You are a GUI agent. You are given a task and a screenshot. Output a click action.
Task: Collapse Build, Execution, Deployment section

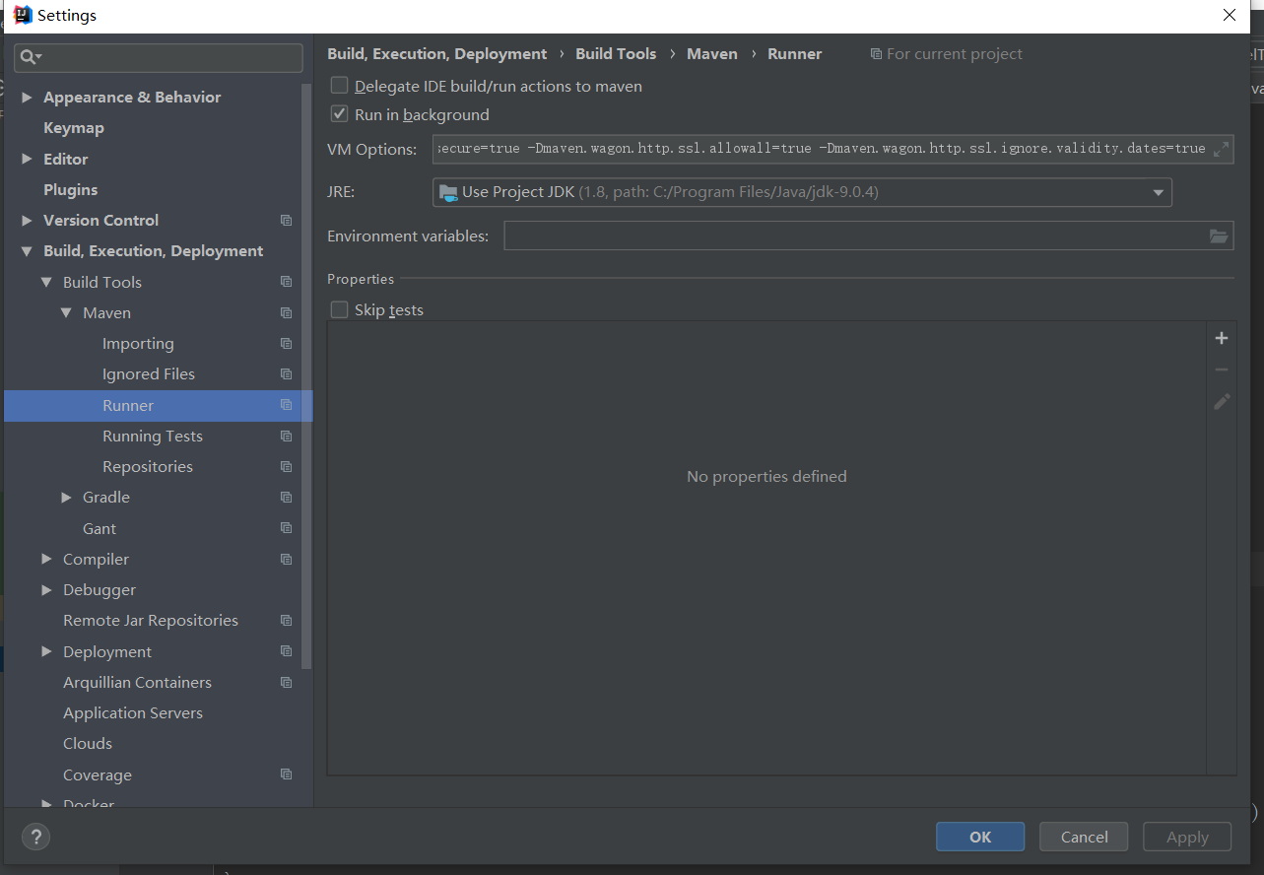pyautogui.click(x=27, y=251)
